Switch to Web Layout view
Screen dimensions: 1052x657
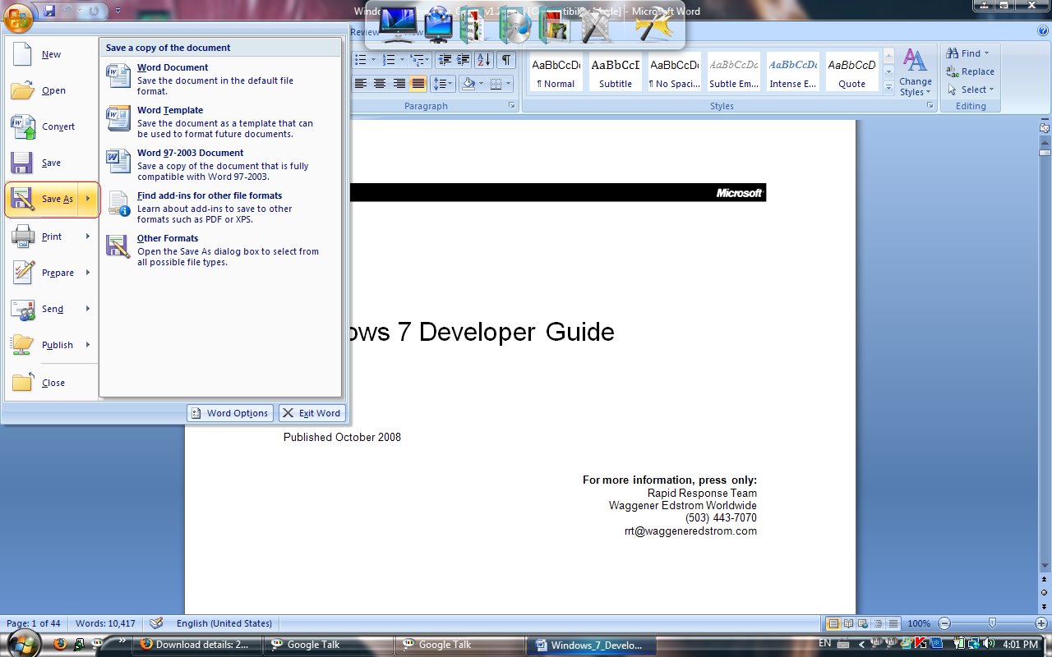864,623
